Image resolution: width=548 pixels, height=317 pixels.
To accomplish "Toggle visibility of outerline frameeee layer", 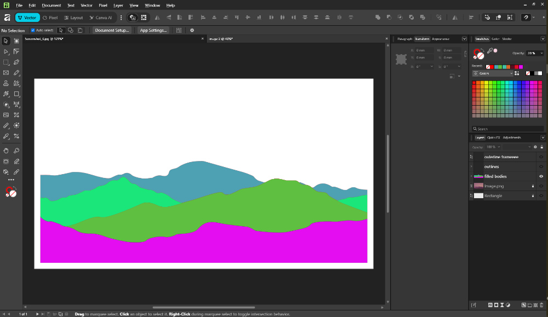I will click(541, 157).
